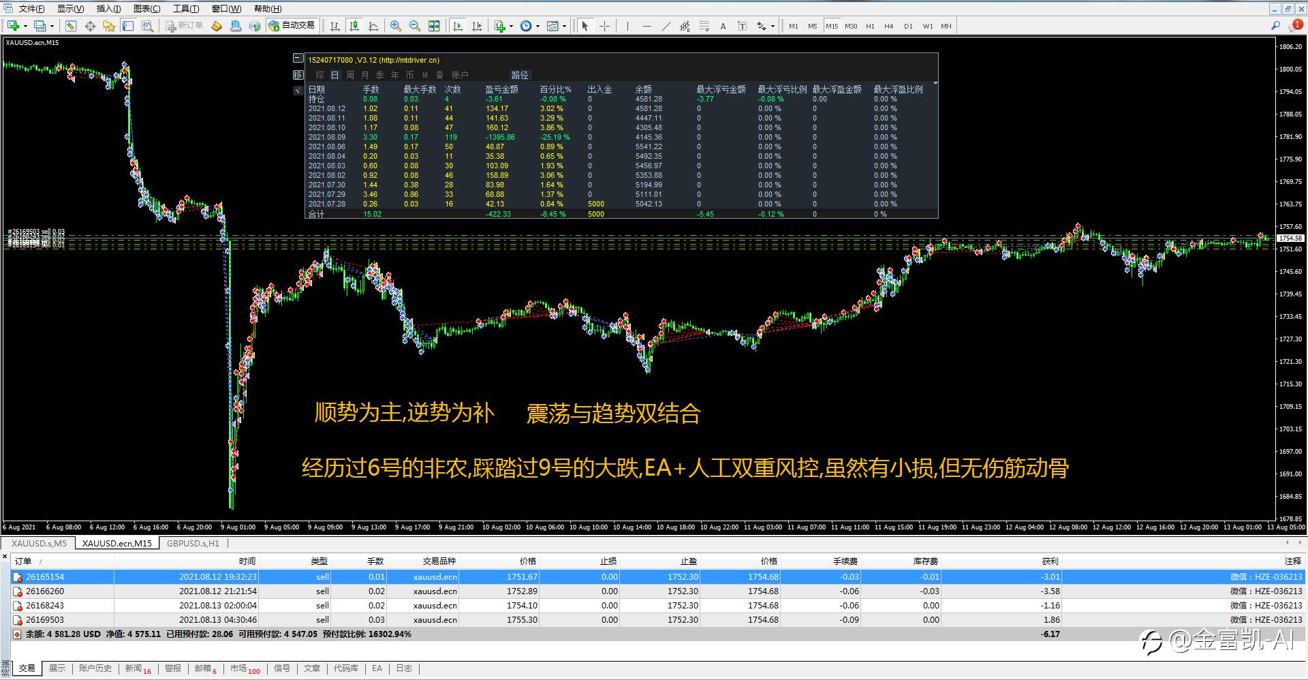The image size is (1308, 680).
Task: Select the cursor arrow tool
Action: pos(585,26)
